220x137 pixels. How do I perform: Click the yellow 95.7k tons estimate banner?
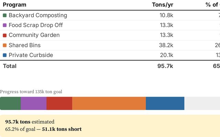[x=110, y=125]
